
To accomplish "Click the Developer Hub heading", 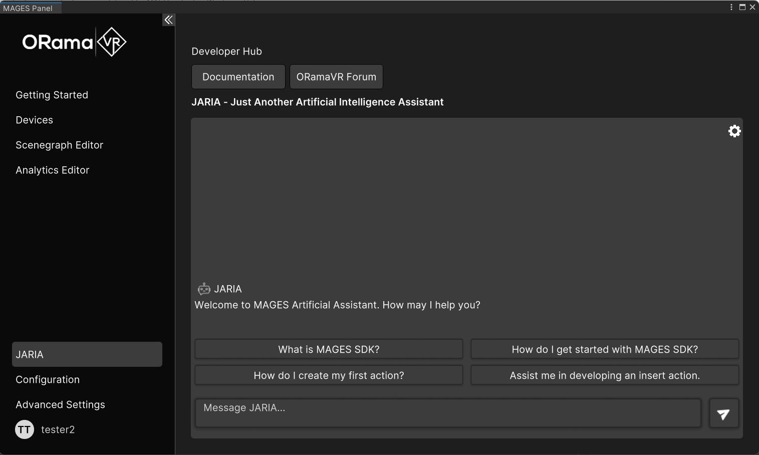I will tap(226, 51).
